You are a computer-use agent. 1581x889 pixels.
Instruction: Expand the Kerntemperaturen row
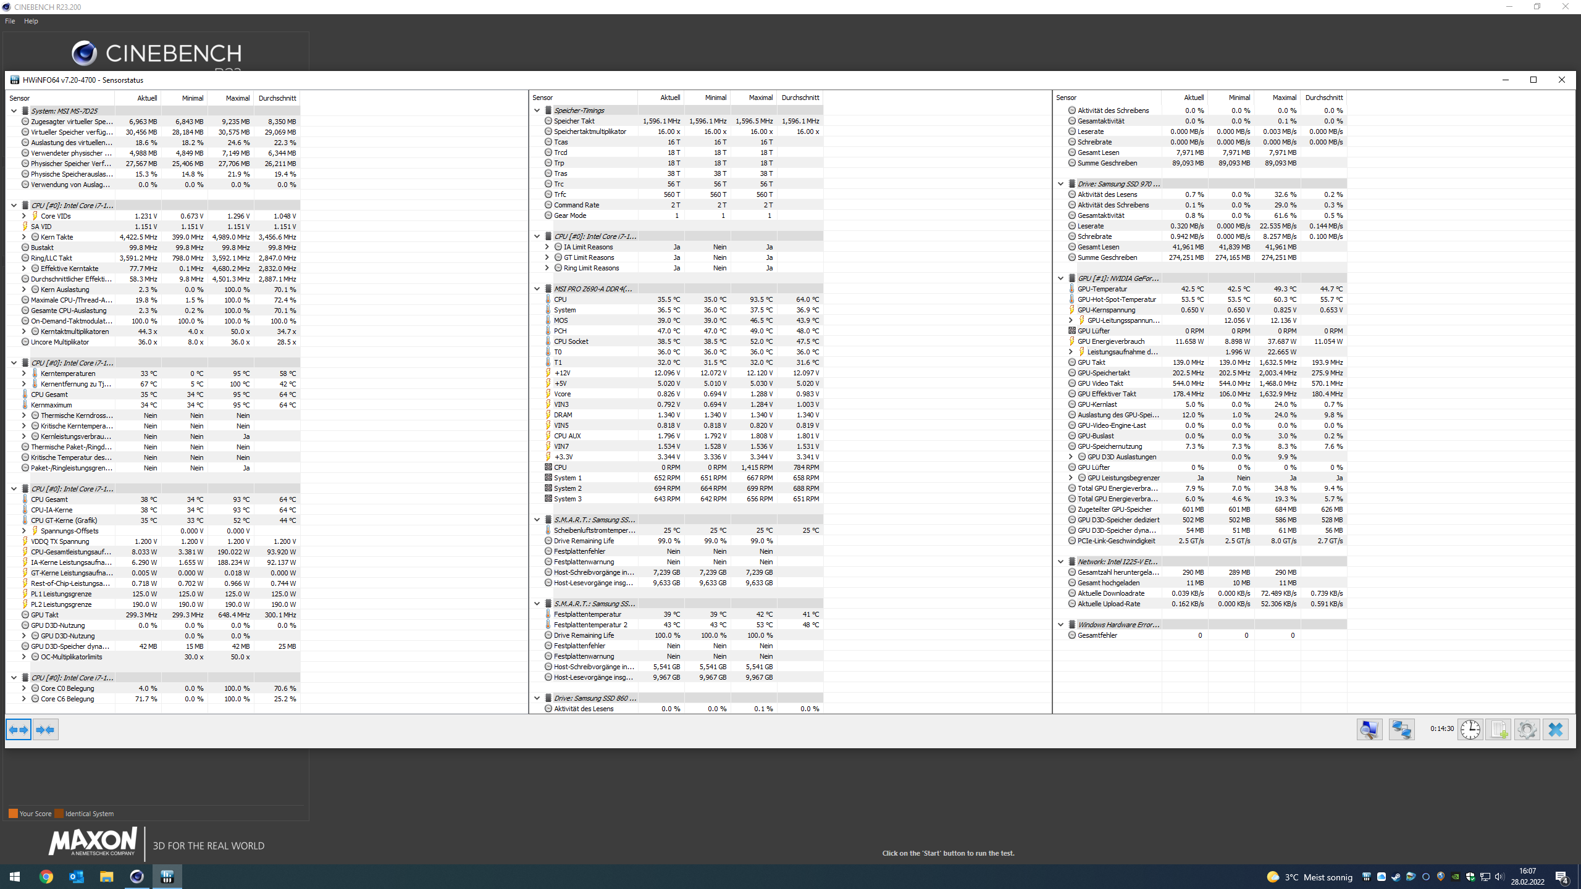pyautogui.click(x=23, y=374)
